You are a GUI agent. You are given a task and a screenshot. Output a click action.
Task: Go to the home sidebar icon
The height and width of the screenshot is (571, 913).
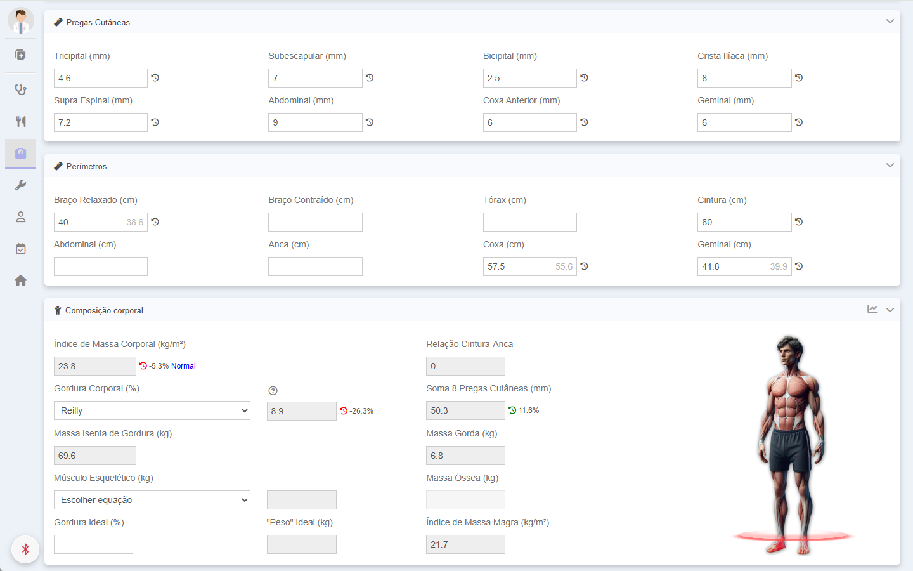click(20, 280)
